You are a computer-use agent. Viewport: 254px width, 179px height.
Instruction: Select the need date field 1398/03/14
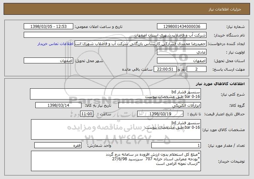(58, 105)
